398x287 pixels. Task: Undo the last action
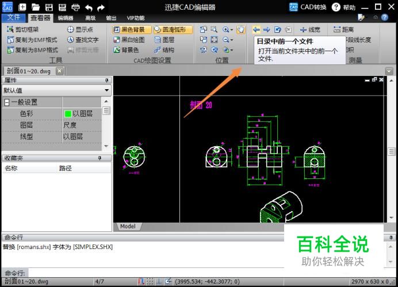(89, 8)
